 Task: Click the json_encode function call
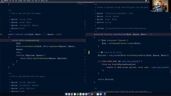tap(115, 55)
